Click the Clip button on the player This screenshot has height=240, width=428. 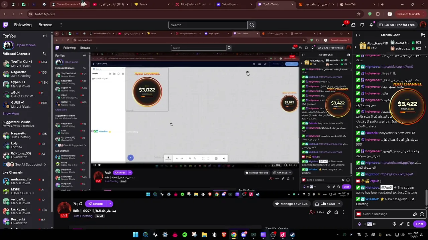pos(277,165)
